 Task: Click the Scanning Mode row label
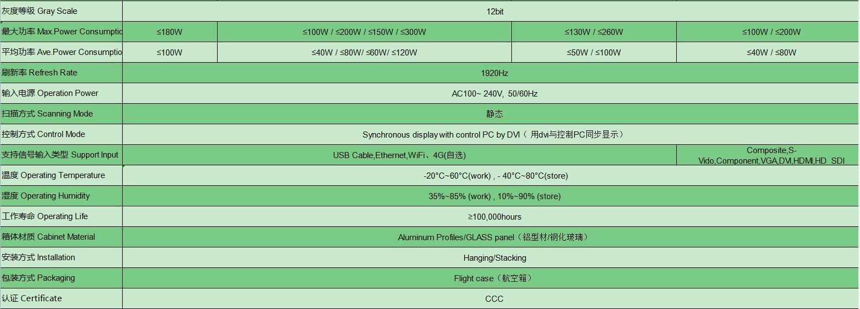click(47, 114)
